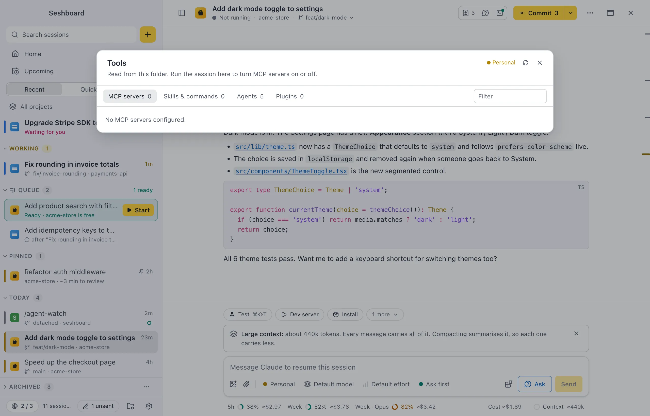Click the folder icon in sidebar footer
650x416 pixels.
tap(131, 406)
